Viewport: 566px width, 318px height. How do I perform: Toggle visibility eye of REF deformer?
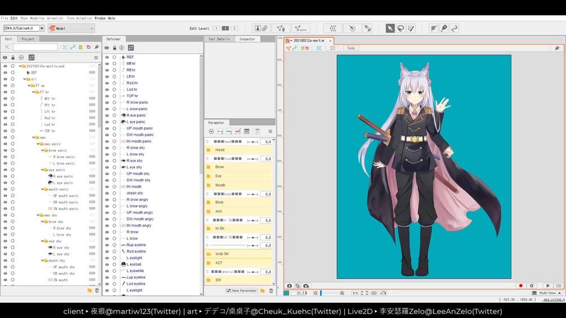click(x=107, y=57)
